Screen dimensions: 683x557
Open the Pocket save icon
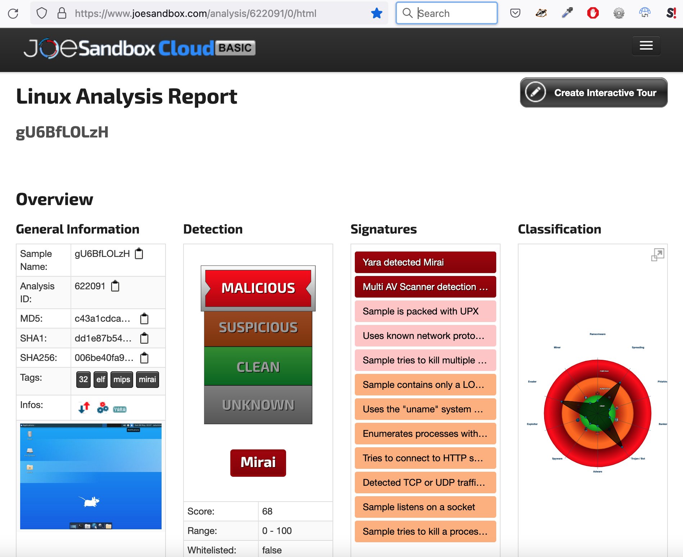pyautogui.click(x=515, y=14)
